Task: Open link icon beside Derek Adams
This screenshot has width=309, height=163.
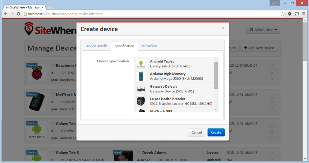Action: 139,153
